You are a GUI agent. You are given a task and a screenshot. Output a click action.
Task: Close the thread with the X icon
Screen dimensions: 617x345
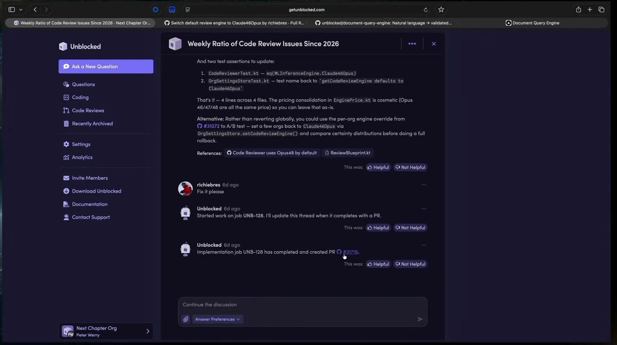[434, 44]
